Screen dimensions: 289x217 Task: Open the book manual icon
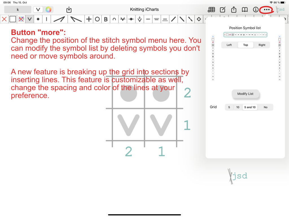245,10
